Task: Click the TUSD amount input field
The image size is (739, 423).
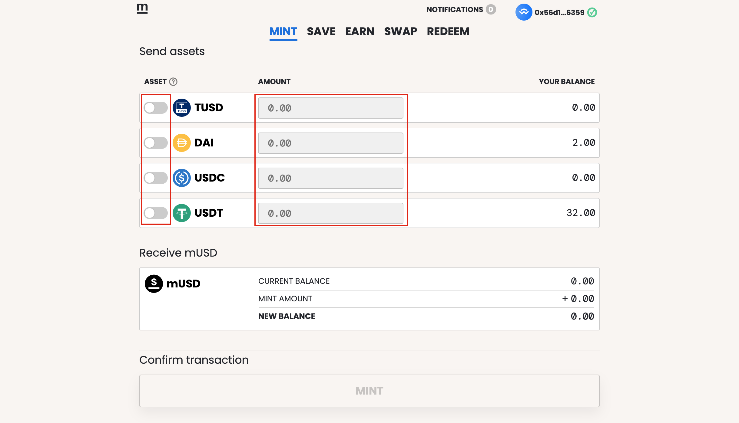Action: pyautogui.click(x=331, y=108)
